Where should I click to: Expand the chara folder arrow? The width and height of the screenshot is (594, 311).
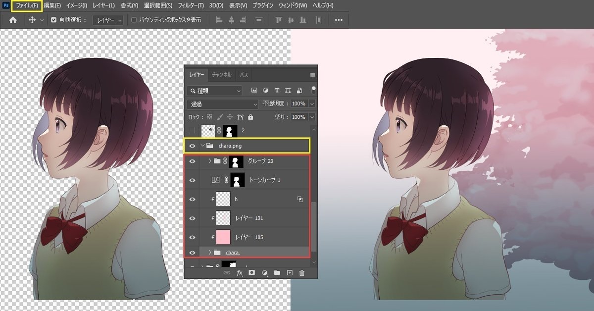(210, 253)
